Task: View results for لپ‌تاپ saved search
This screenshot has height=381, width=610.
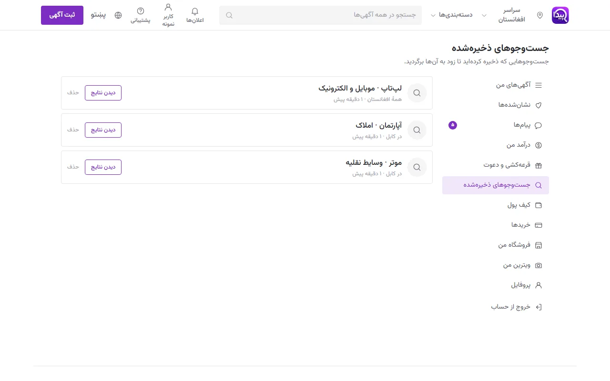Action: tap(103, 93)
